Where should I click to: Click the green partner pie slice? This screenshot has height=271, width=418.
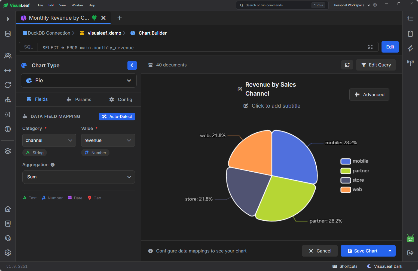[x=286, y=199]
